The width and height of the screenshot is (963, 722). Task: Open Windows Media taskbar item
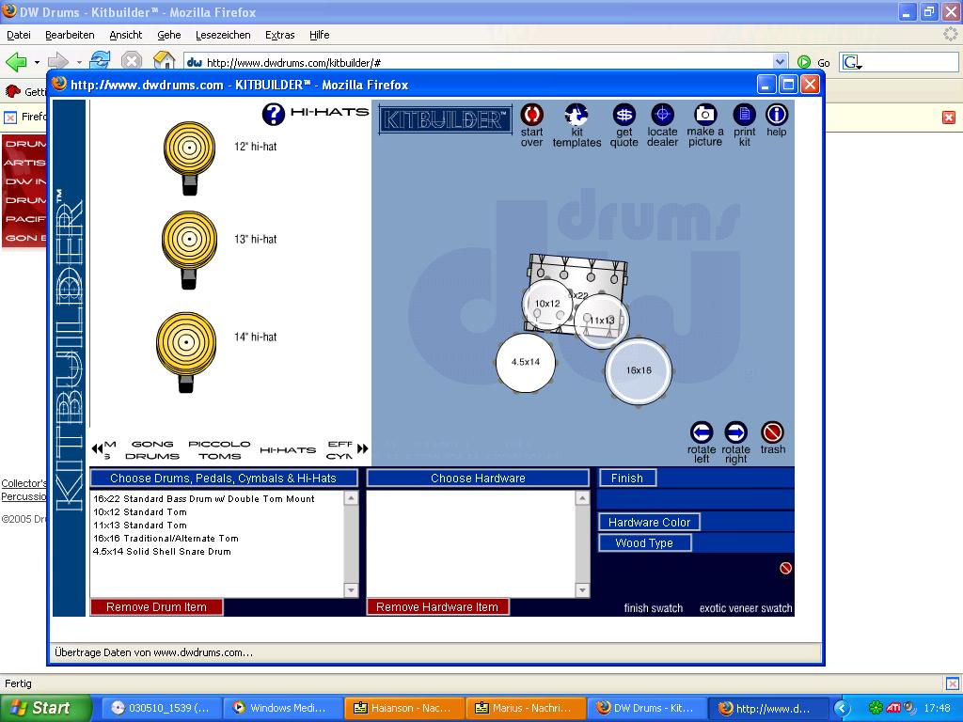click(x=280, y=708)
